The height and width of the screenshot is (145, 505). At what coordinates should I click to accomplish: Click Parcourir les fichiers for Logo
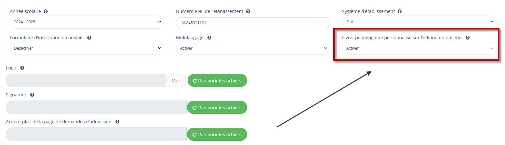click(x=217, y=80)
